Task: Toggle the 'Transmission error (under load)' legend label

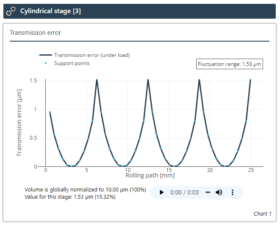Action: [x=91, y=55]
